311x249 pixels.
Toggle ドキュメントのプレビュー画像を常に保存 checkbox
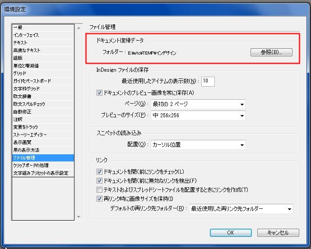coord(99,93)
